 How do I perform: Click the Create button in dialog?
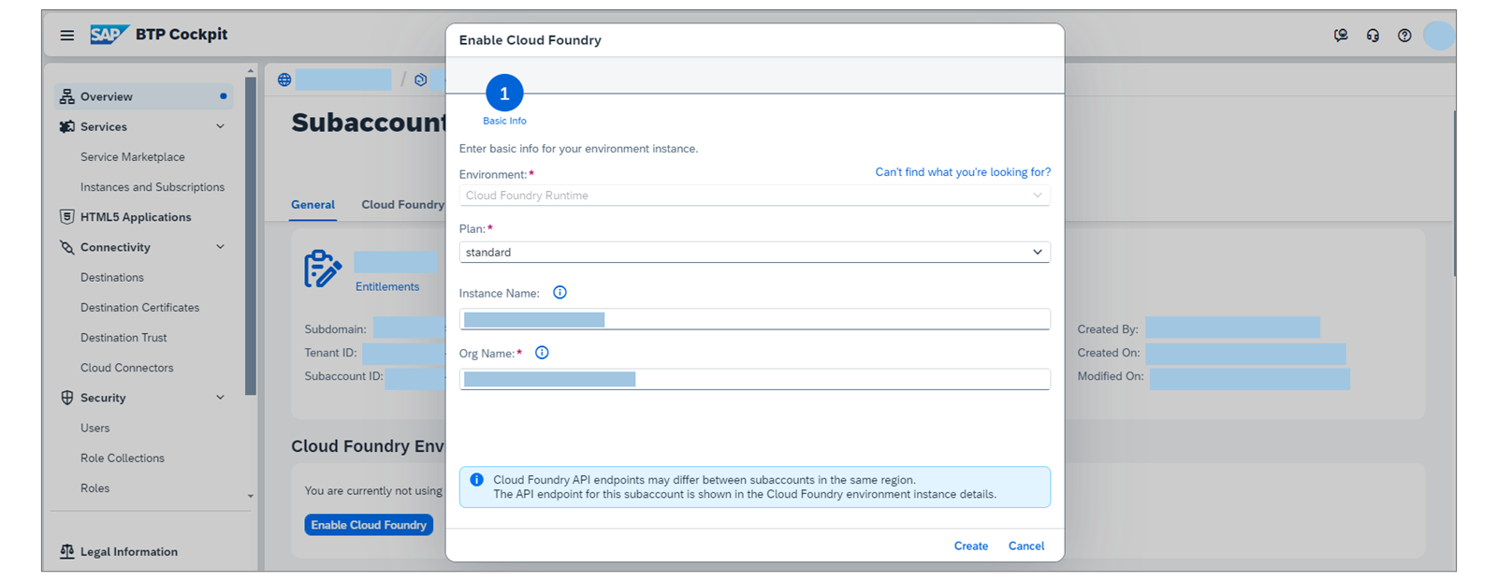[970, 546]
